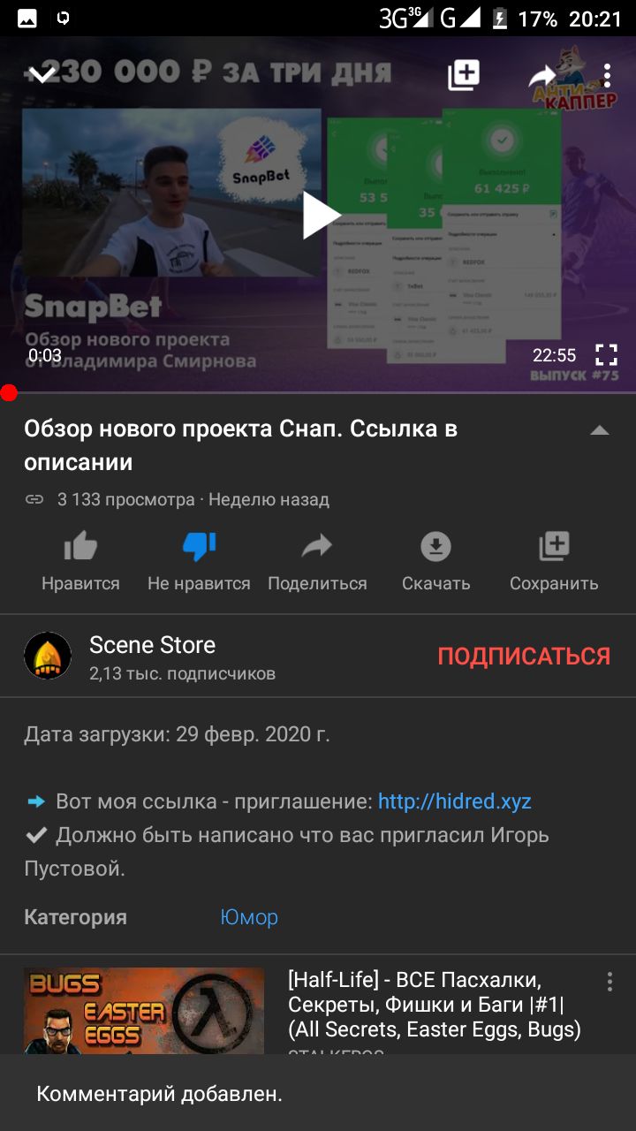
Task: Tap the add-to-playlist icon on the video
Action: [x=463, y=75]
